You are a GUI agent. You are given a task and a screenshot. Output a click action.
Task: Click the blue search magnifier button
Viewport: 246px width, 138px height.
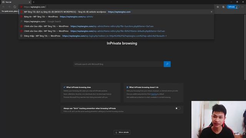click(167, 64)
